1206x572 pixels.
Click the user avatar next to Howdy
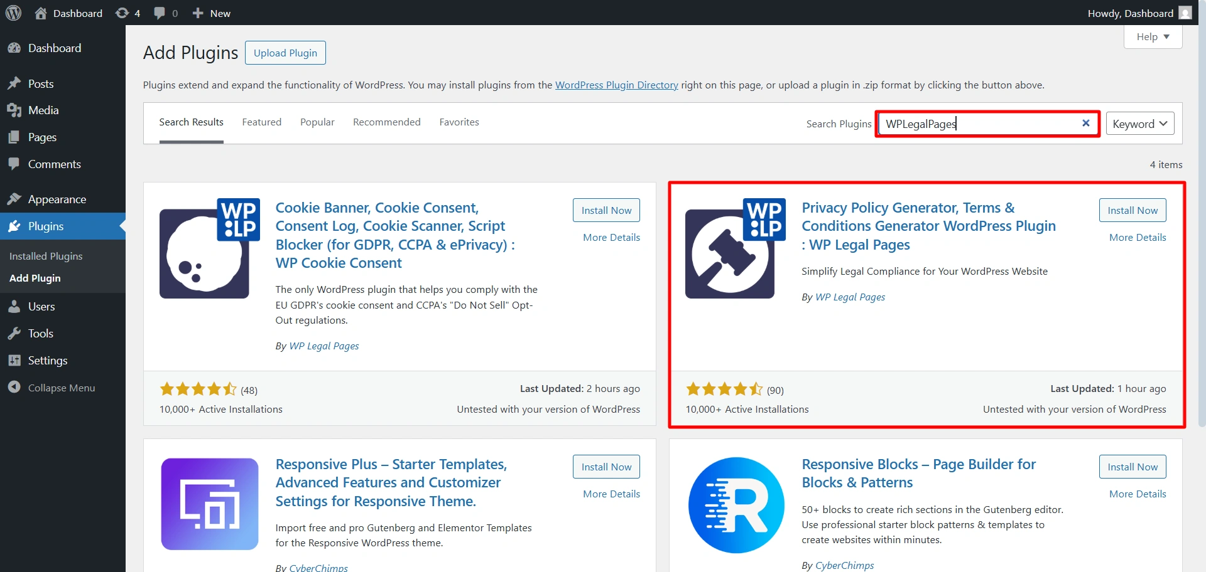[1185, 13]
